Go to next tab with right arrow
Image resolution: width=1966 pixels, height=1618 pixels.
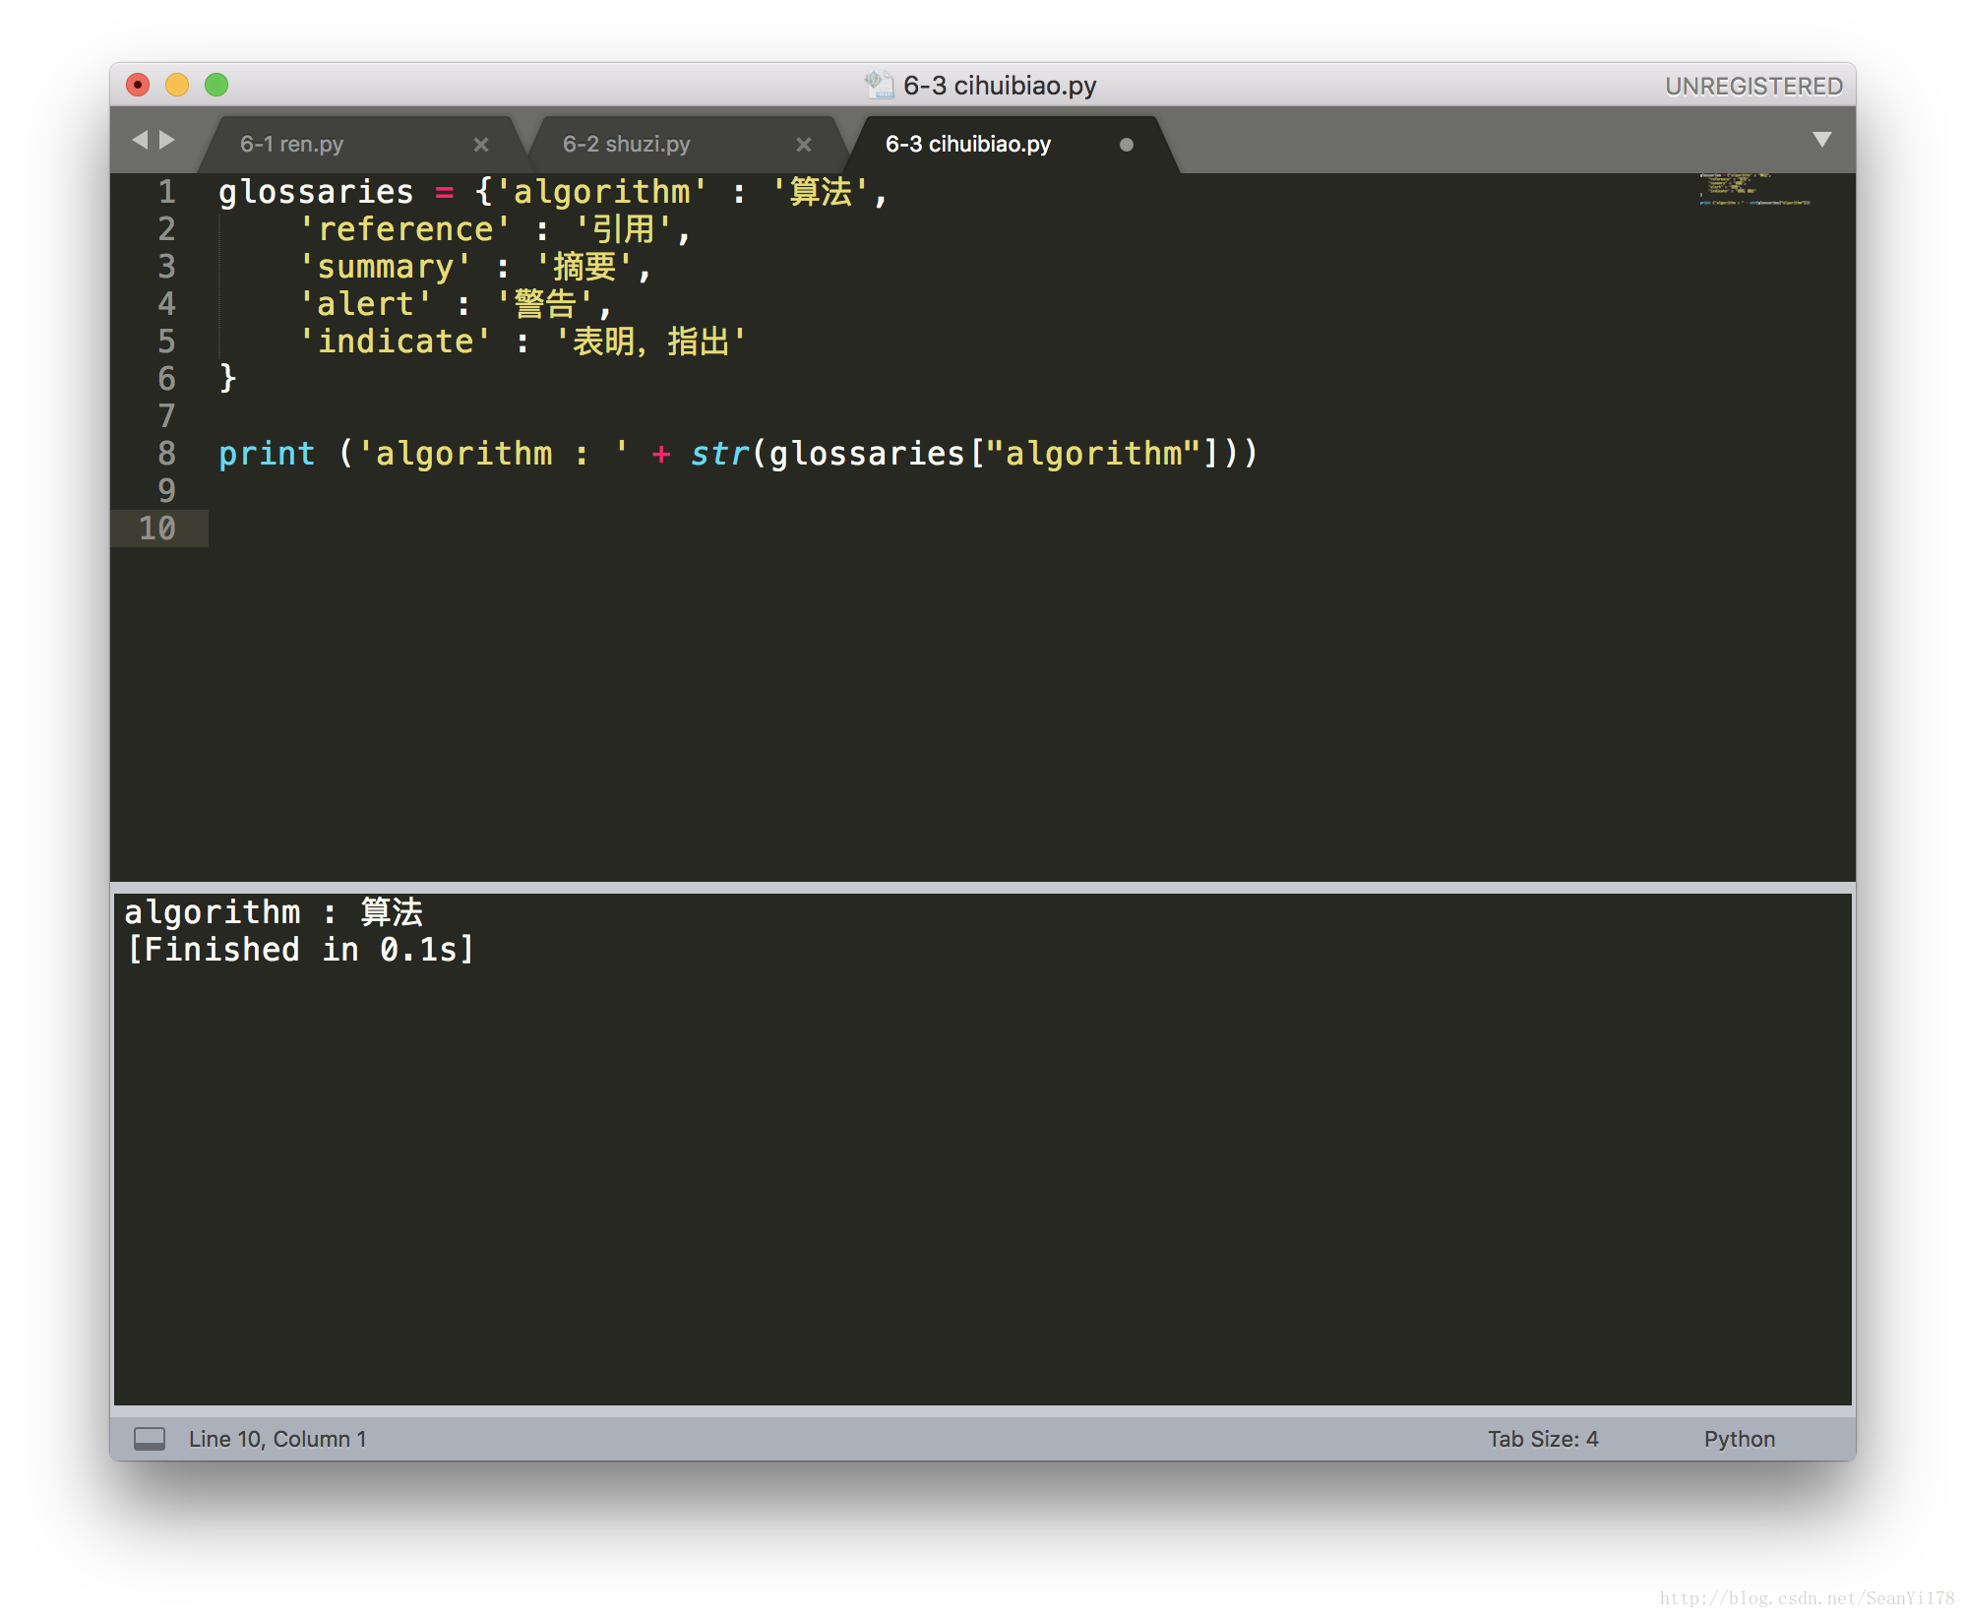tap(167, 141)
